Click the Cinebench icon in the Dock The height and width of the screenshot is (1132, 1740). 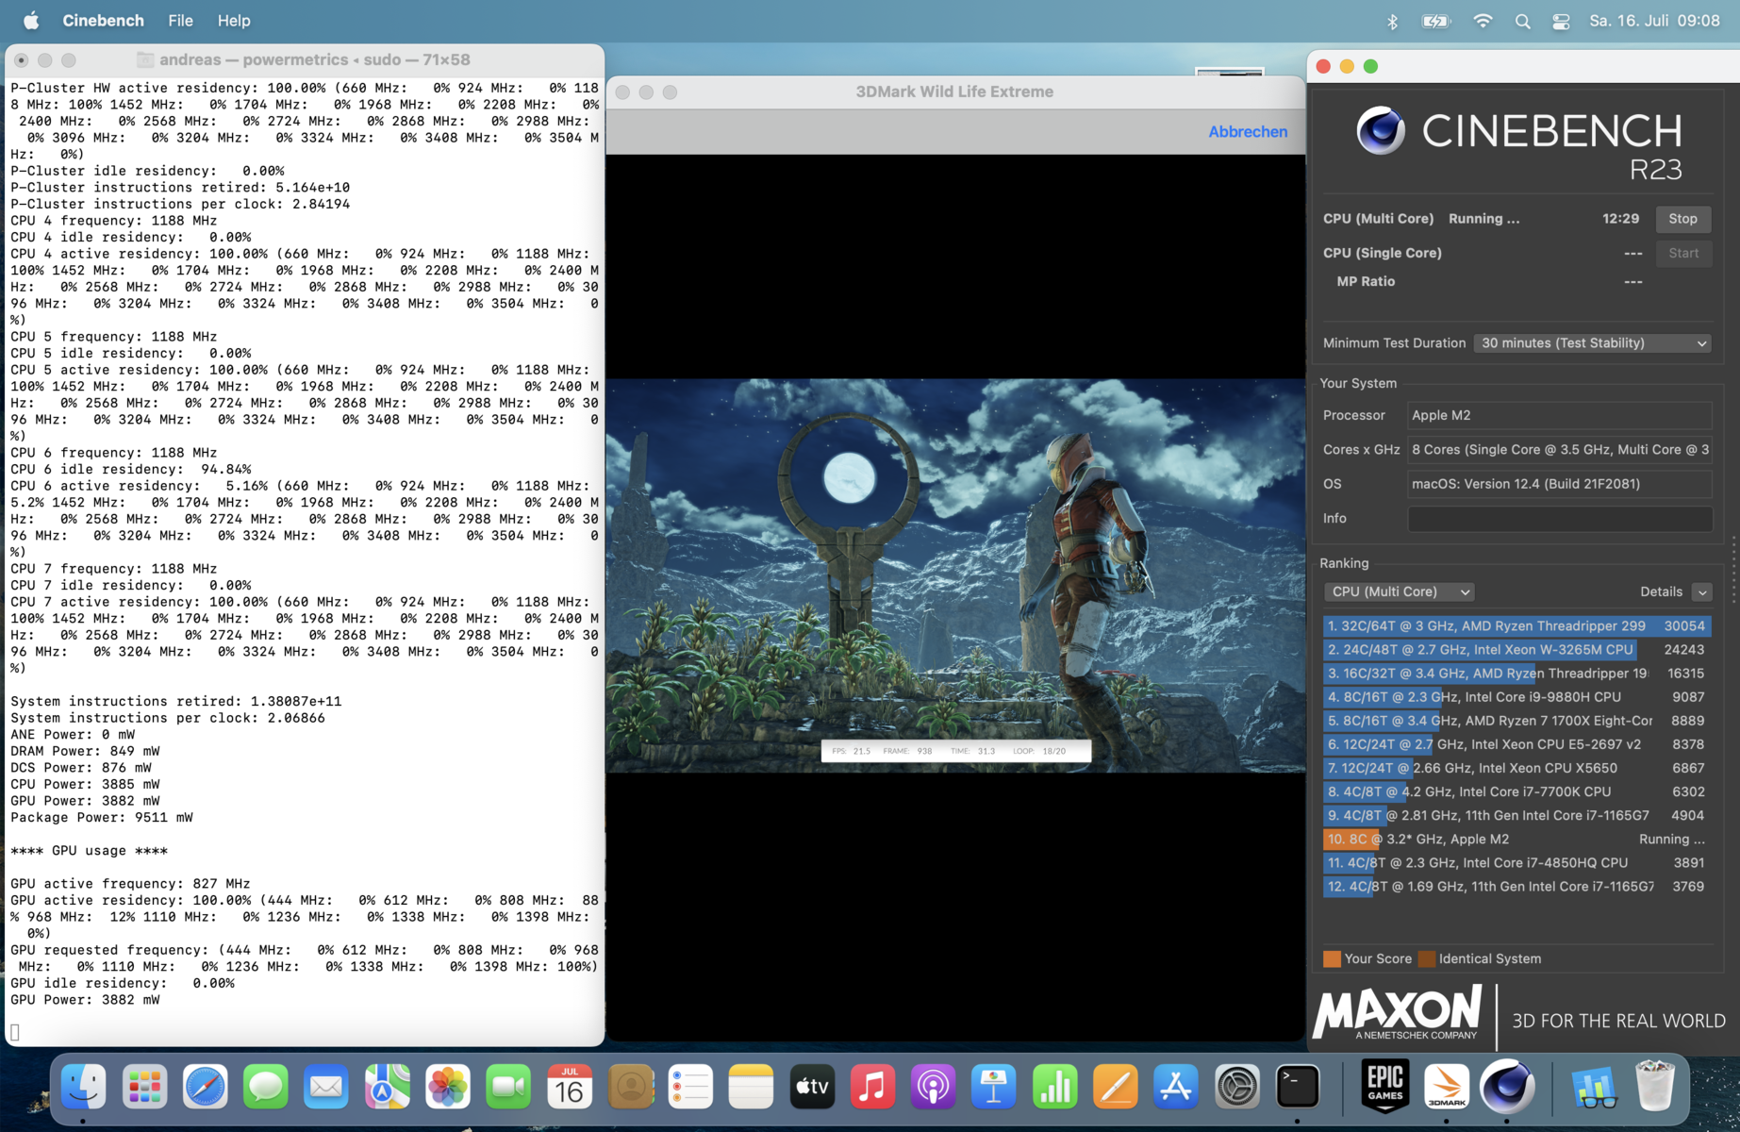pyautogui.click(x=1506, y=1087)
